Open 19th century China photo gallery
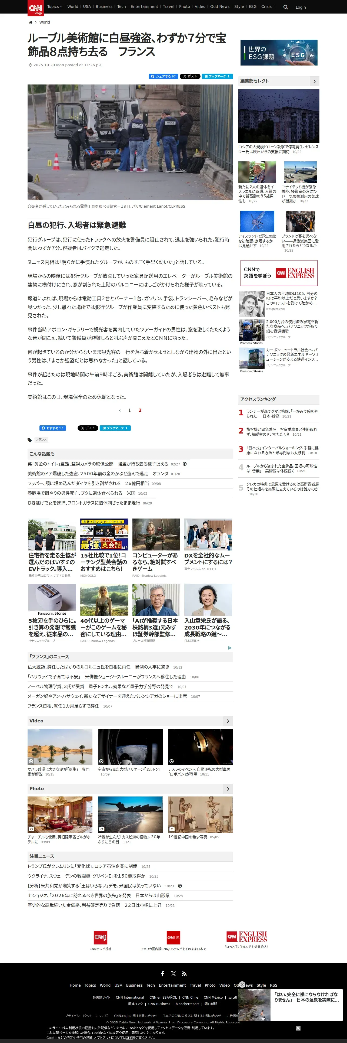Screen dimensions: 347x1043 (200, 815)
